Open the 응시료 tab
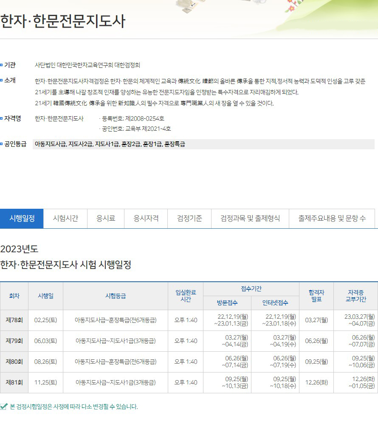Viewport: 378px width, 437px height. coord(106,218)
